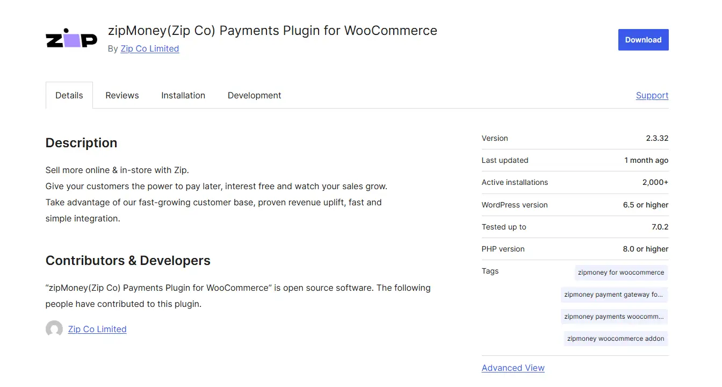Screen dimensions: 722x387
Task: Open the Support link
Action: (652, 95)
